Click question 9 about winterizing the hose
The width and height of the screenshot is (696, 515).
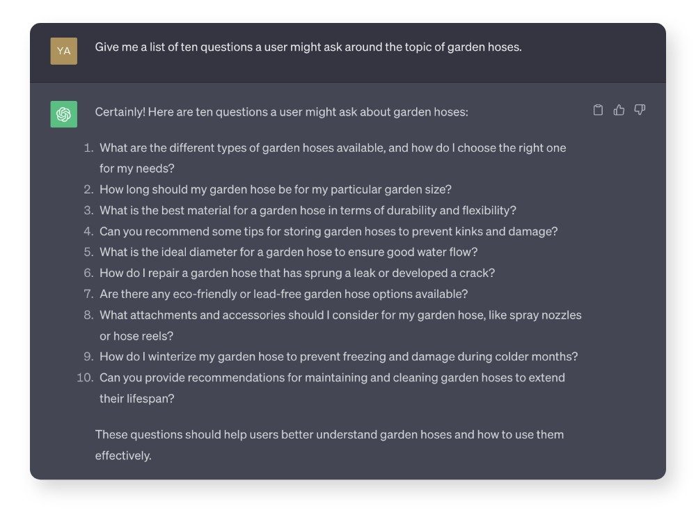click(x=338, y=356)
